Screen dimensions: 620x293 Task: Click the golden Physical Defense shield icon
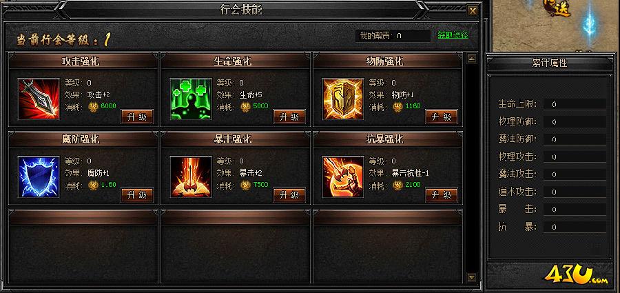343,99
